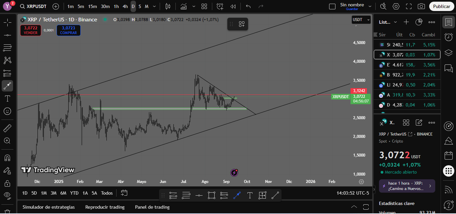Select the SOL row showing 5,15%
456x214 pixels.
pos(407,45)
